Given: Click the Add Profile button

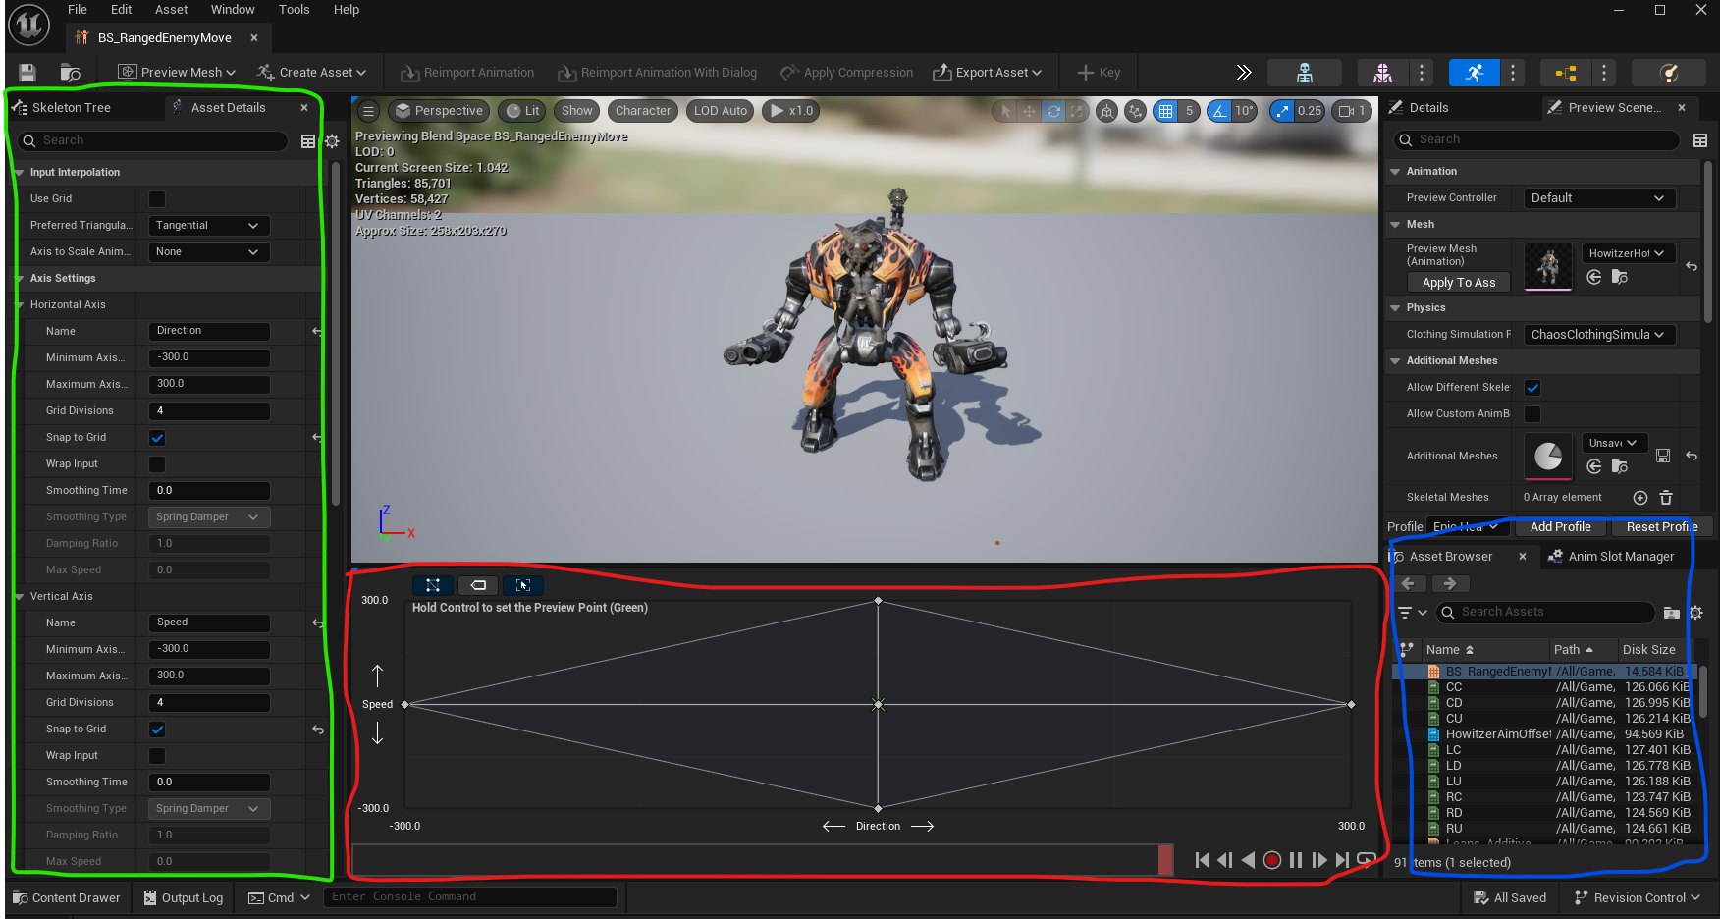Looking at the screenshot, I should point(1560,527).
